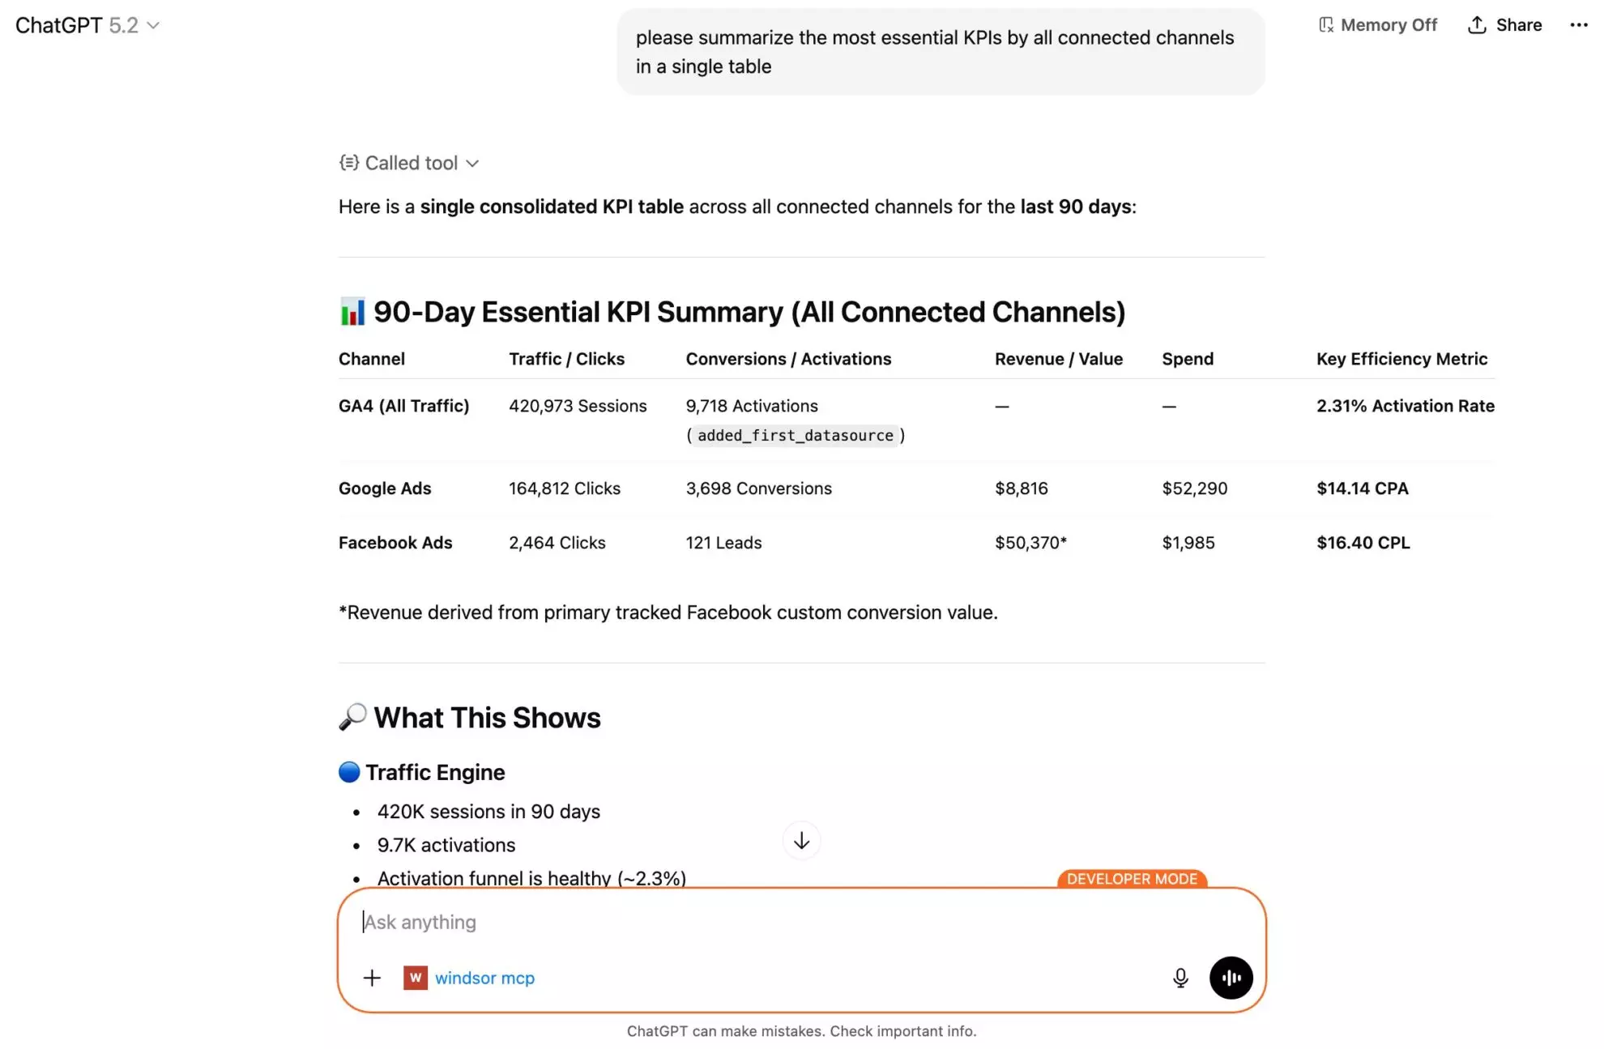Viewport: 1604px width, 1049px height.
Task: Toggle the Memory Off indicator
Action: coord(1388,25)
